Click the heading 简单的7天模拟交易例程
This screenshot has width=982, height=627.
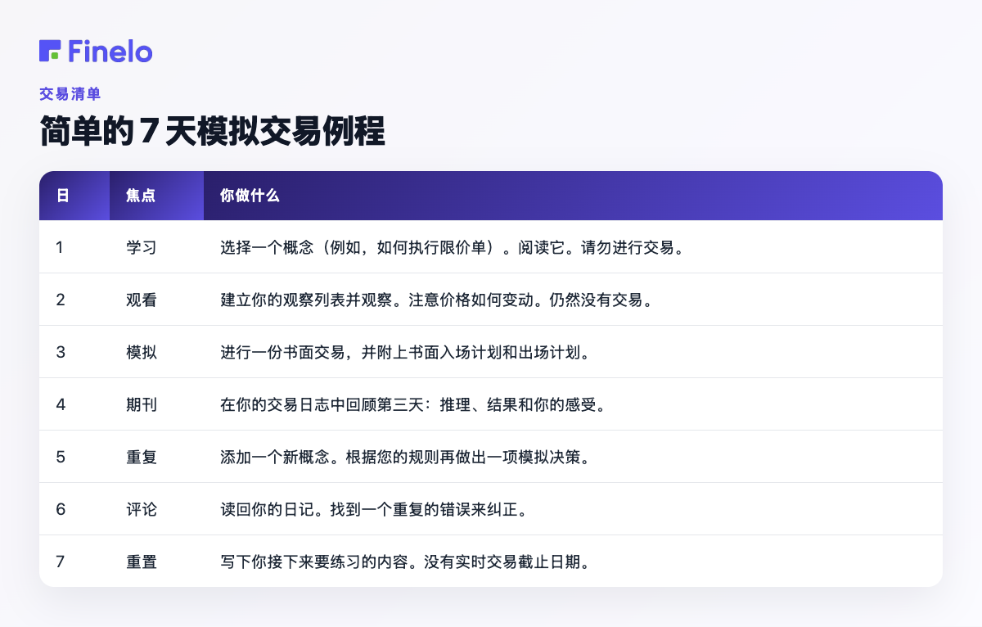point(212,132)
